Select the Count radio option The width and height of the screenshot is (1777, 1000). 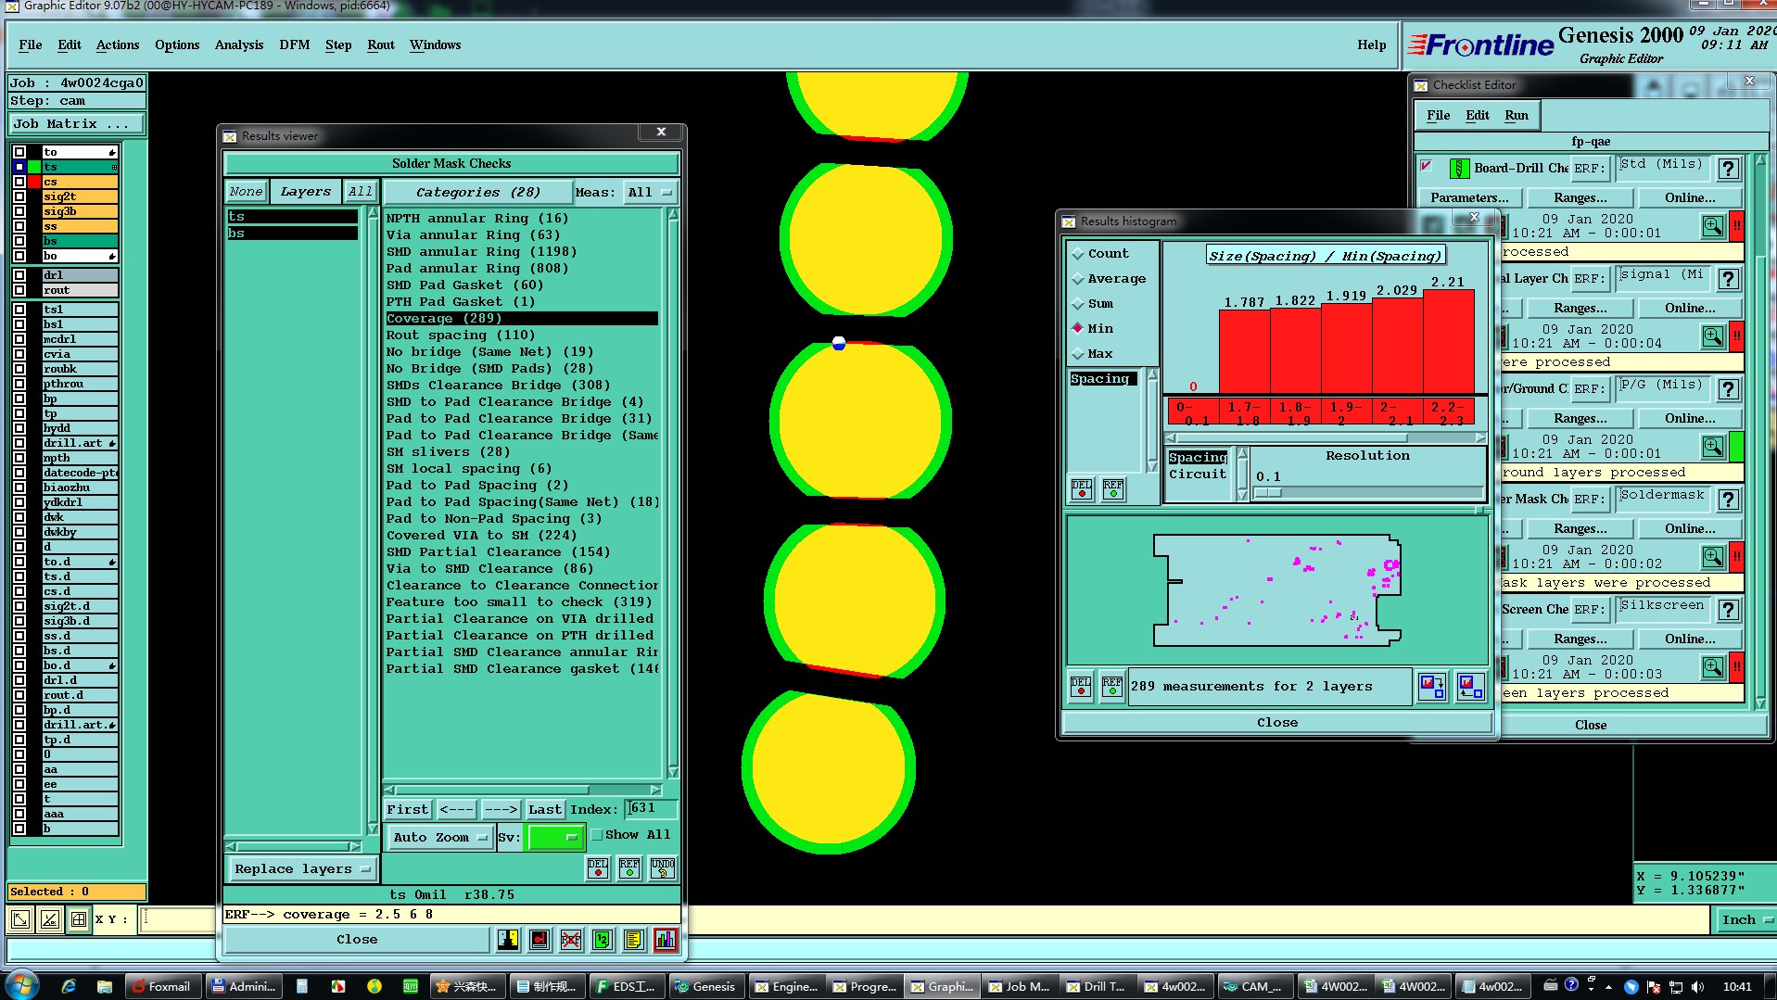click(1078, 254)
